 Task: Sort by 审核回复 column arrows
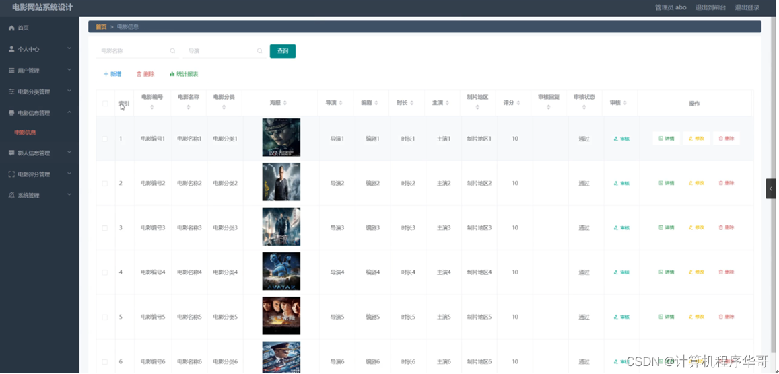[x=549, y=107]
